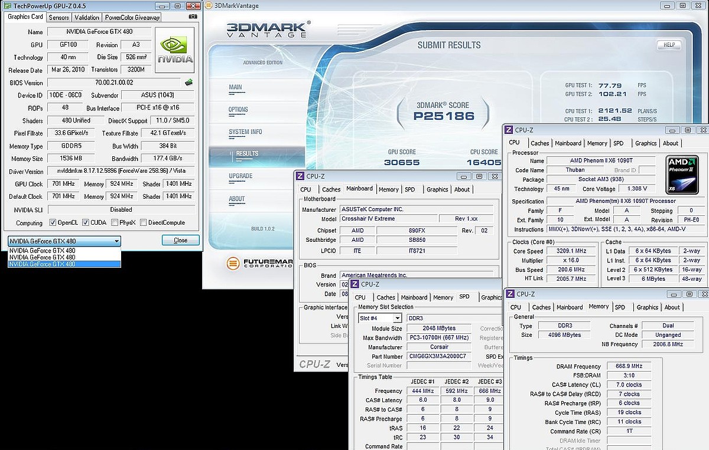
Task: Open About tab in CPU-Z Memory window
Action: point(672,307)
